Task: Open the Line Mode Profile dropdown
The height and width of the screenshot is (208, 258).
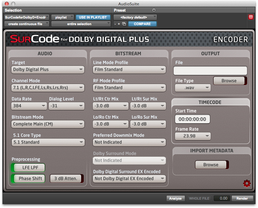Action: tap(129, 69)
